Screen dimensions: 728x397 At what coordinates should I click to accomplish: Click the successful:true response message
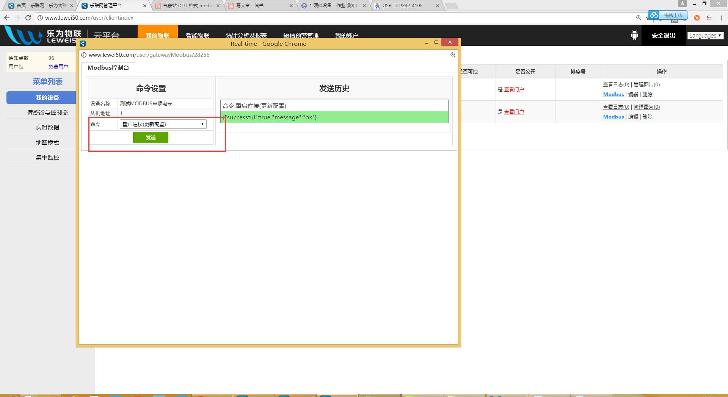tap(334, 117)
